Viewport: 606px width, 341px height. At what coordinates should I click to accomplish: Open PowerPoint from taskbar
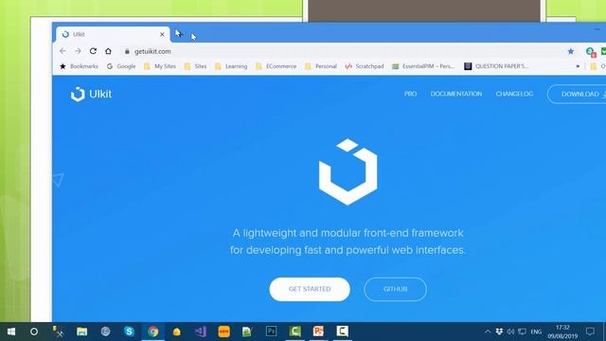coord(318,332)
